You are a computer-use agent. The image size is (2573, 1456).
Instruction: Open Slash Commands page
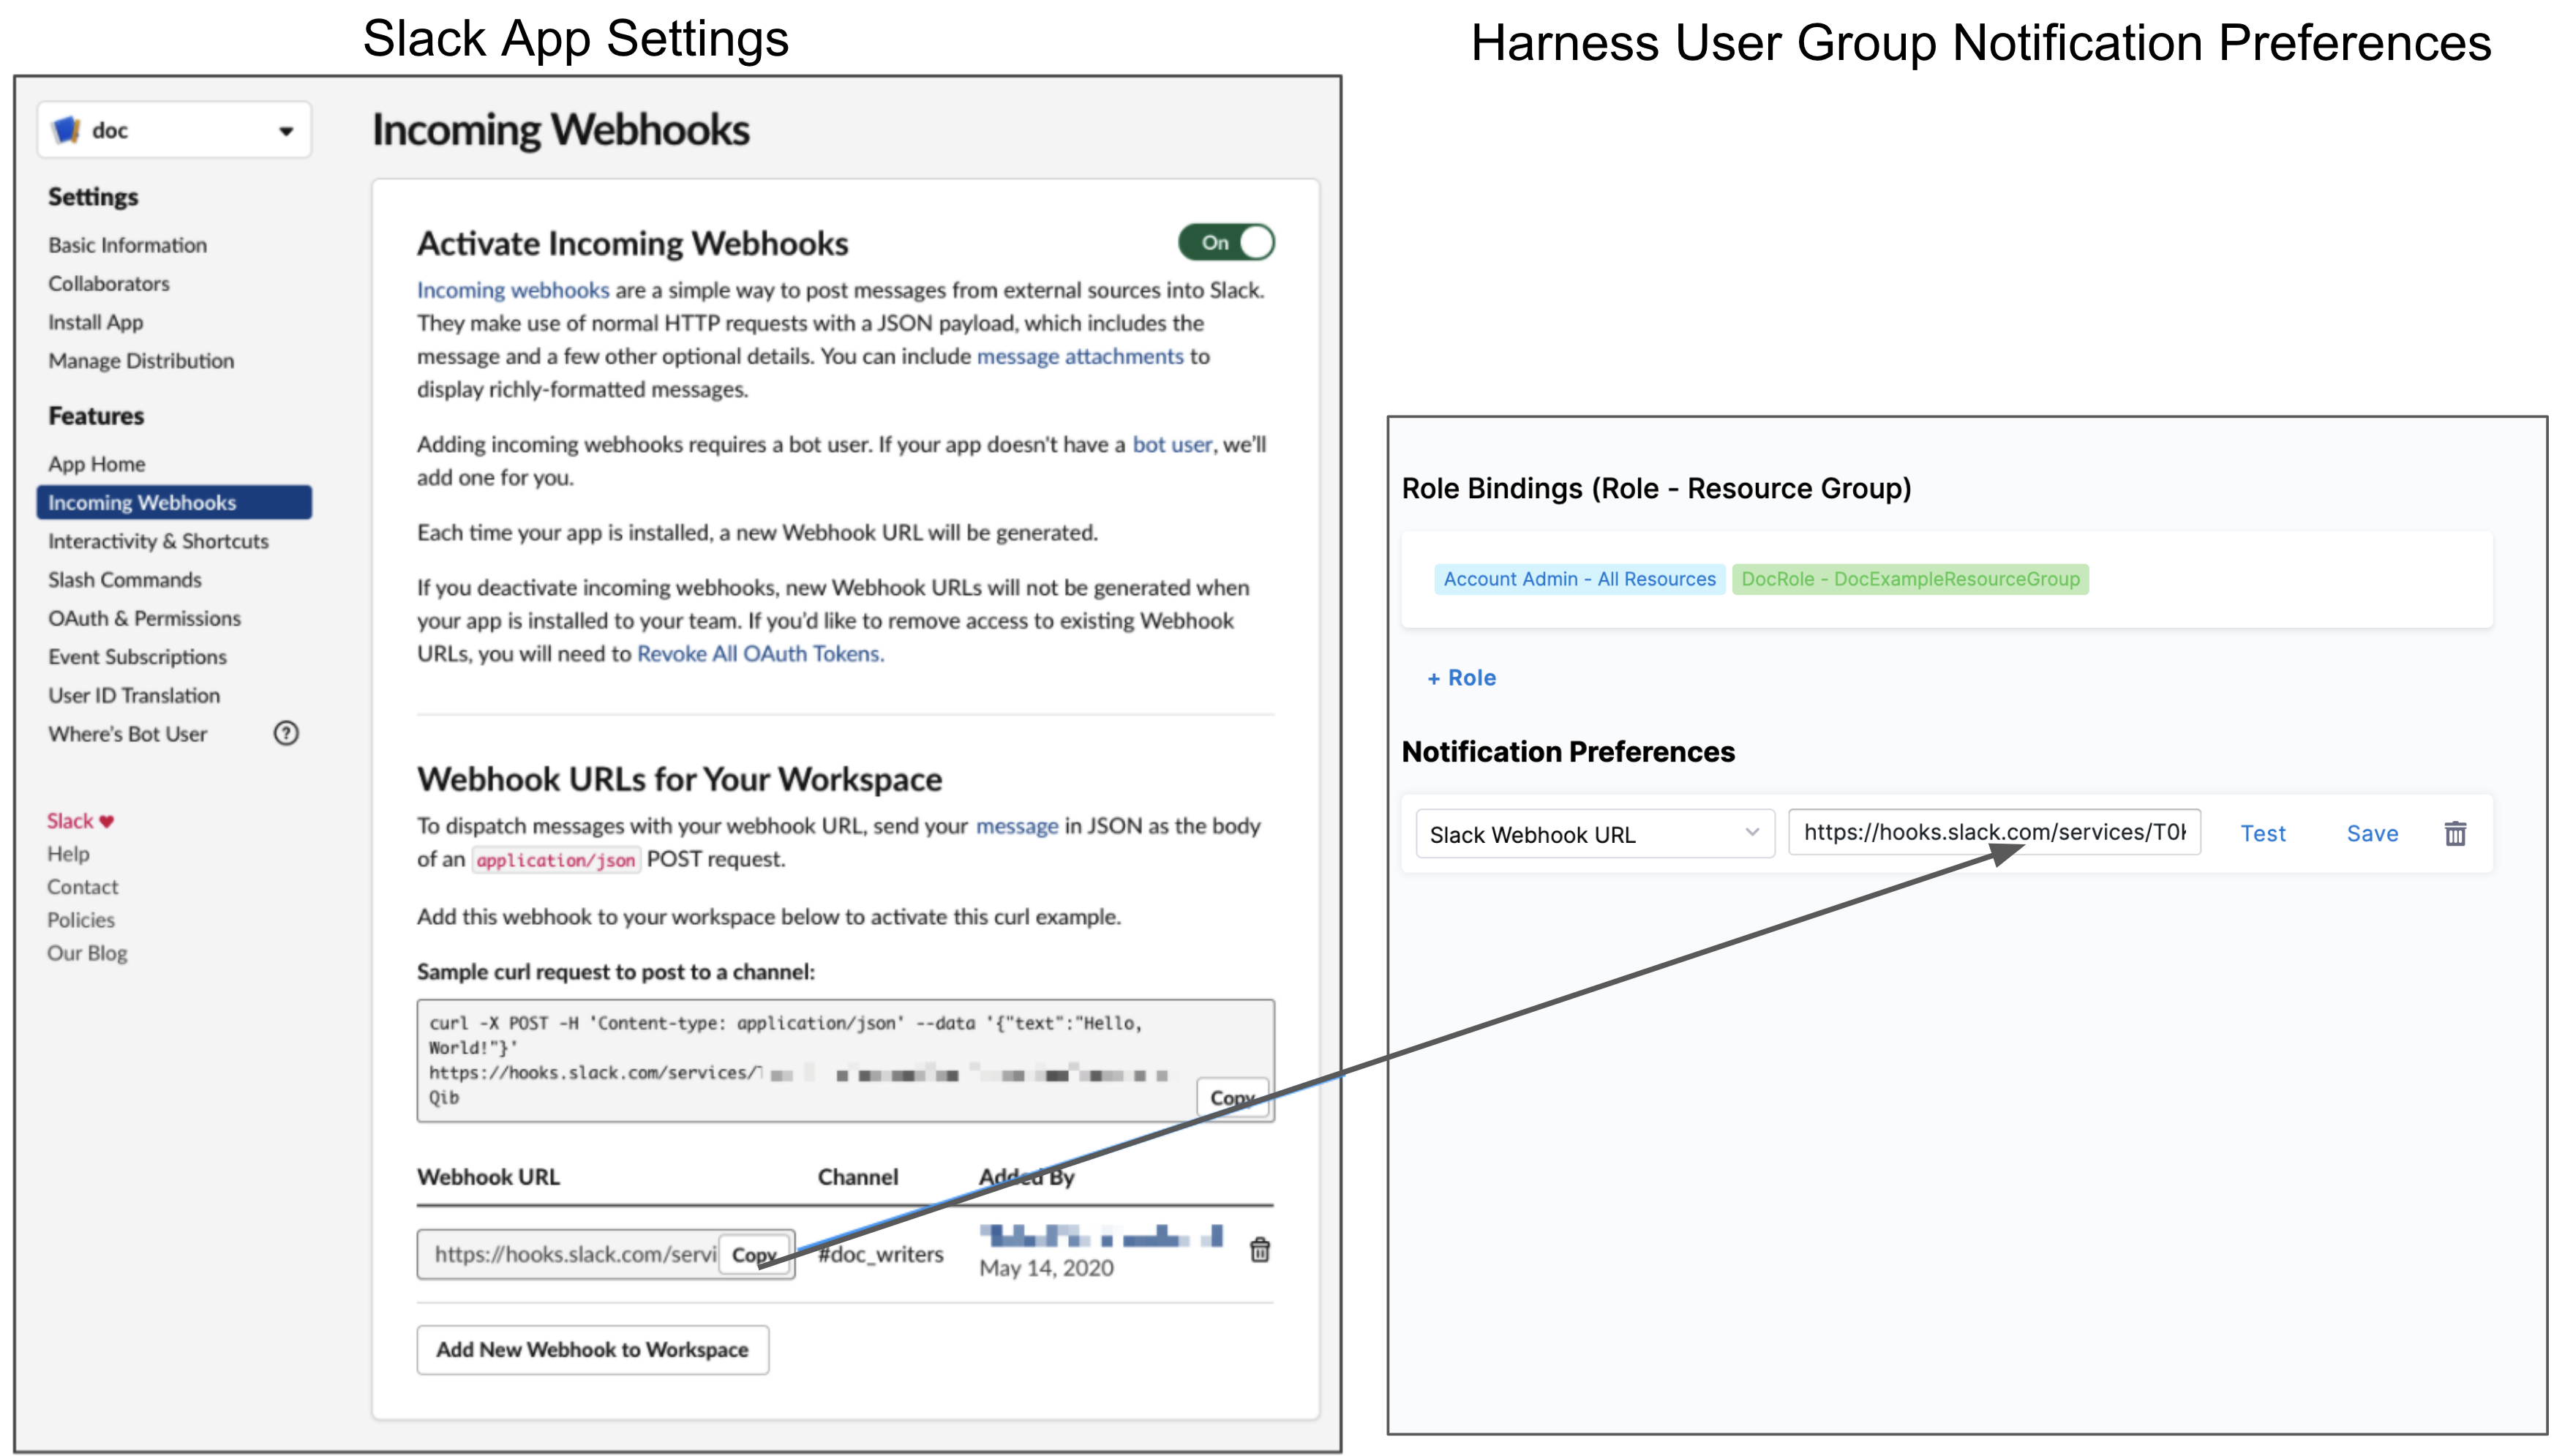pyautogui.click(x=125, y=579)
